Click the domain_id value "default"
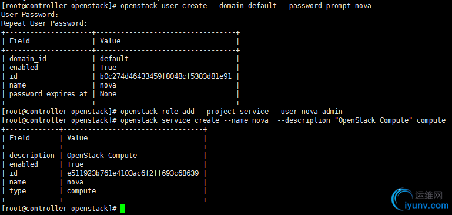The image size is (452, 215). (x=114, y=59)
